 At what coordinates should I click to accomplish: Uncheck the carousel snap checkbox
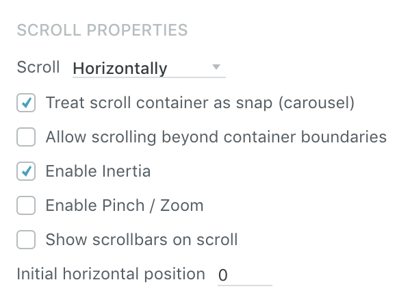[26, 103]
